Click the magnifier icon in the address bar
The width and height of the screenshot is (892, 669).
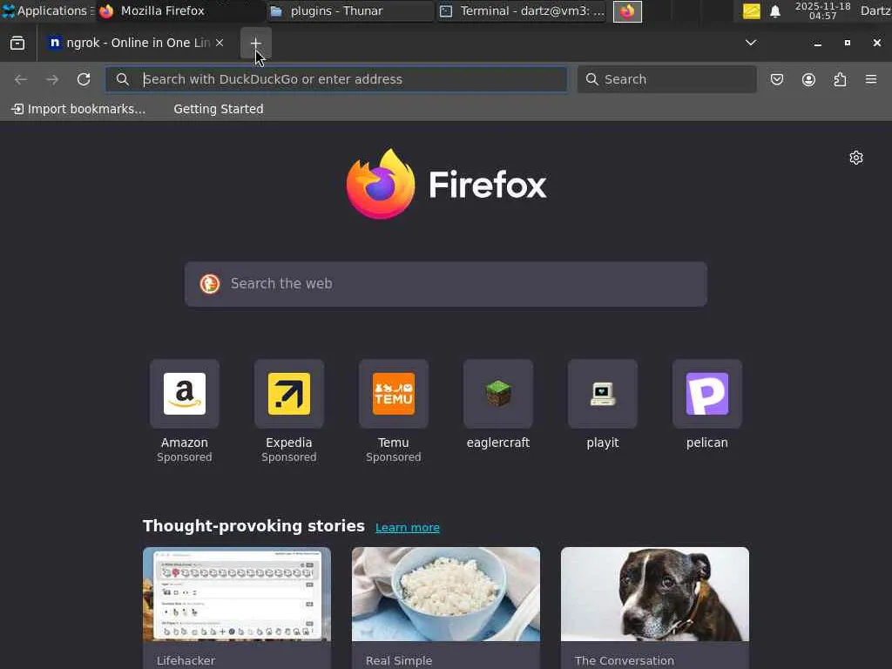122,79
